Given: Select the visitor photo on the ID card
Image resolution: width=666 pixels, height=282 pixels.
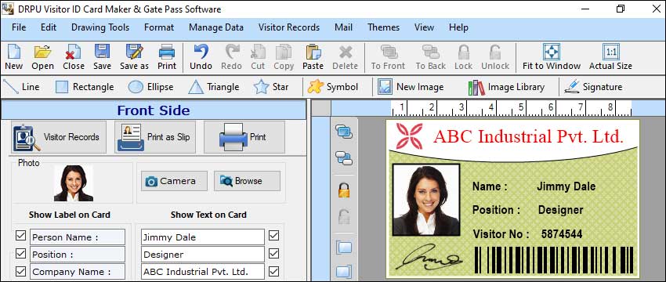Looking at the screenshot, I should click(426, 200).
